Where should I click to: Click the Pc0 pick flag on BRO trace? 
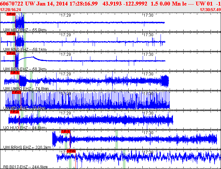11,53
